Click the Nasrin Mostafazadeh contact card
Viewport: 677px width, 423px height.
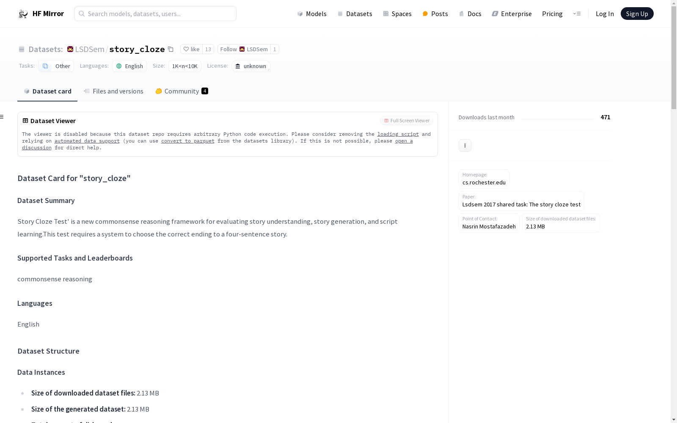489,222
